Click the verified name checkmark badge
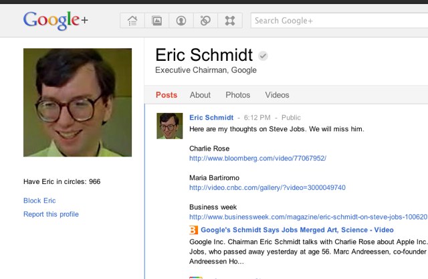The image size is (428, 279). [263, 56]
